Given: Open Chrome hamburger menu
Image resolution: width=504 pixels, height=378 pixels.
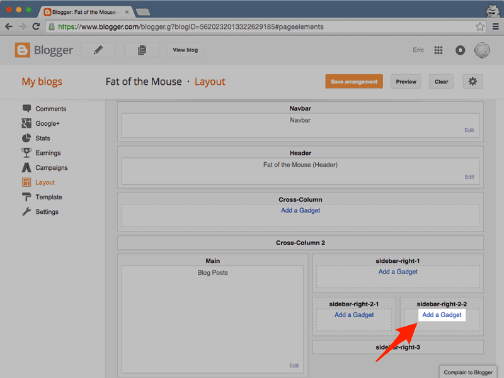Looking at the screenshot, I should click(x=496, y=26).
